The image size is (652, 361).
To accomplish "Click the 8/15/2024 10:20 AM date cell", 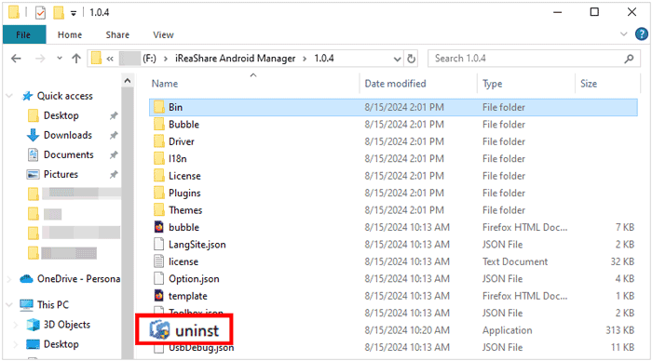I will click(x=407, y=330).
